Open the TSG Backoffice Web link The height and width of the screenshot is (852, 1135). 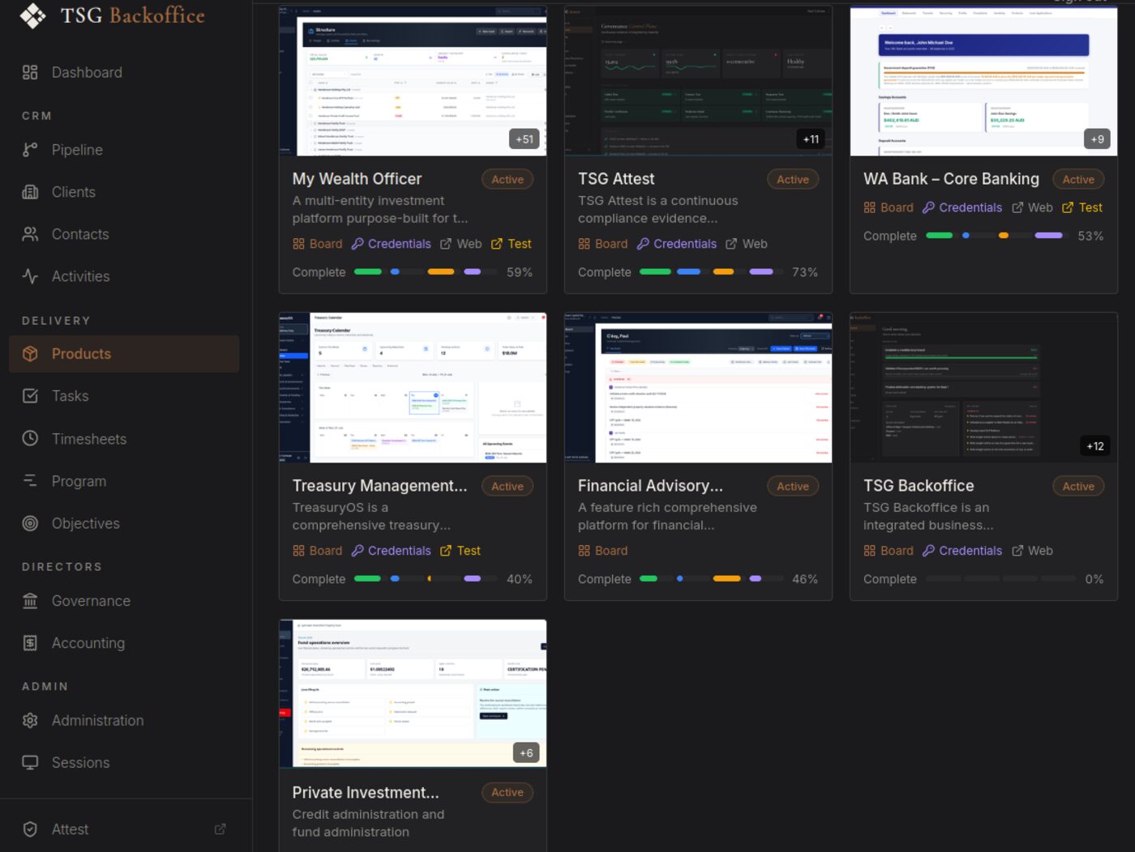point(1032,551)
